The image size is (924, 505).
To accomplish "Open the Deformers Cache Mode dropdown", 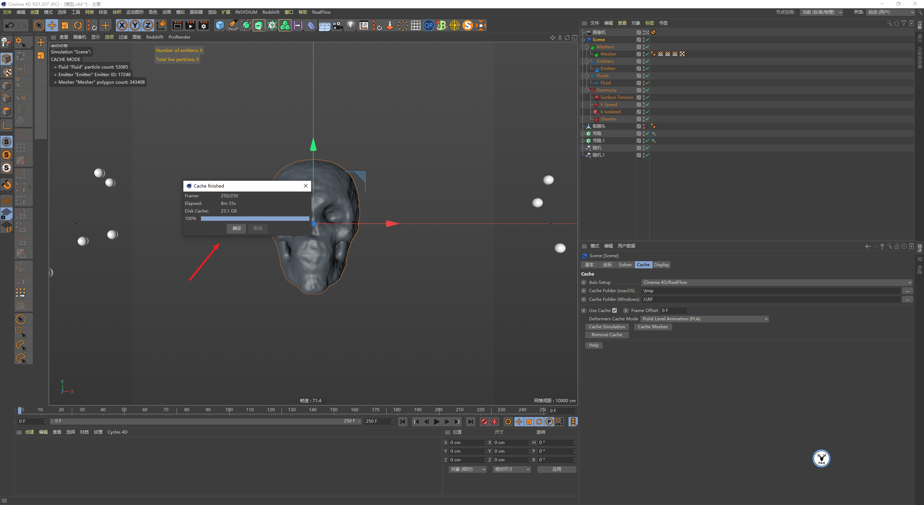I will (705, 319).
